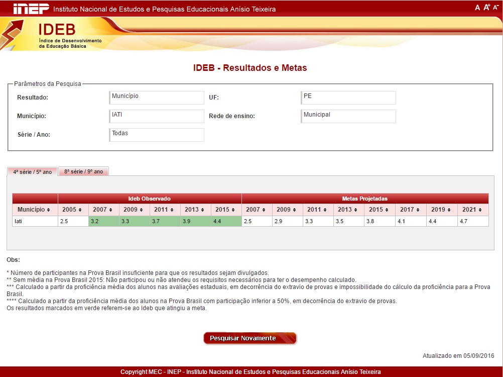Sort by Ideb Observado 2013 column
Viewport: 503px width, 377px height.
[196, 210]
